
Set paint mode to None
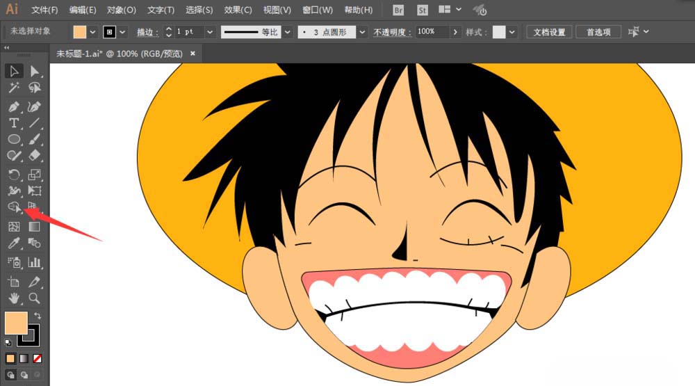[38, 358]
